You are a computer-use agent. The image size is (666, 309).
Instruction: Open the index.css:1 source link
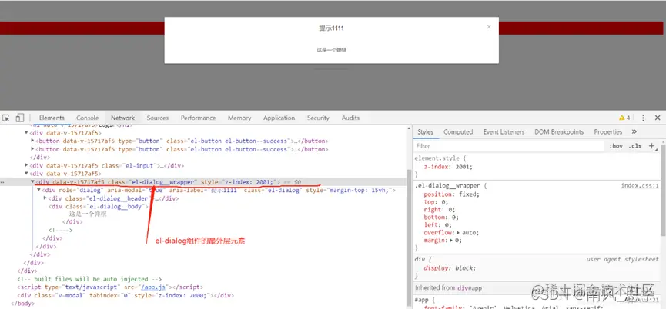[640, 186]
